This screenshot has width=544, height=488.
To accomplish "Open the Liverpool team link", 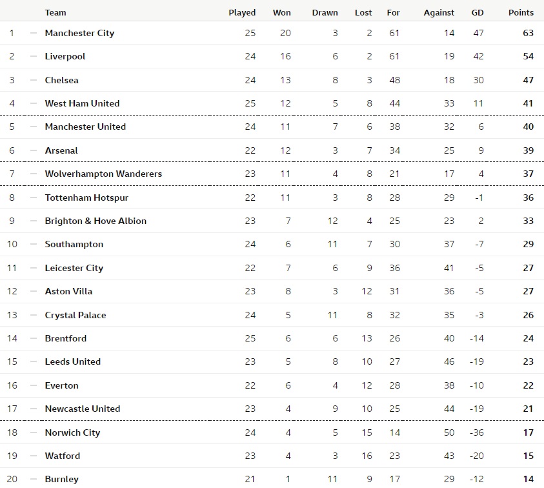I will (65, 56).
